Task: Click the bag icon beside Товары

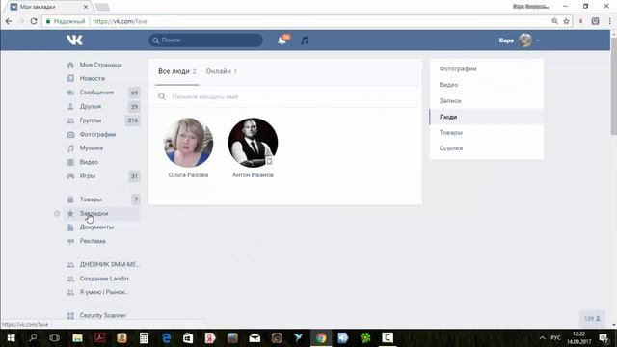Action: pyautogui.click(x=70, y=200)
